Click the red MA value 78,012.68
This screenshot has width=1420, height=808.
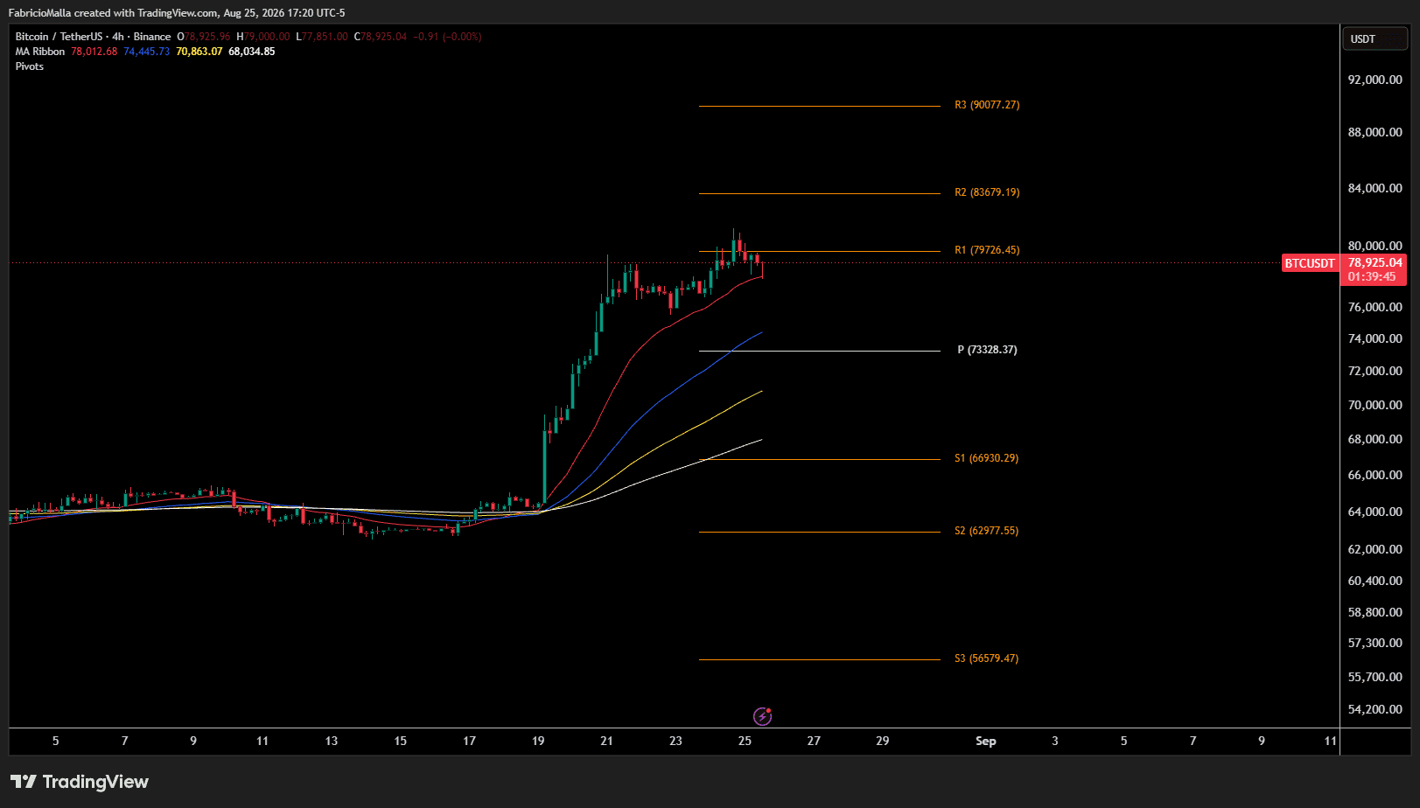[94, 52]
